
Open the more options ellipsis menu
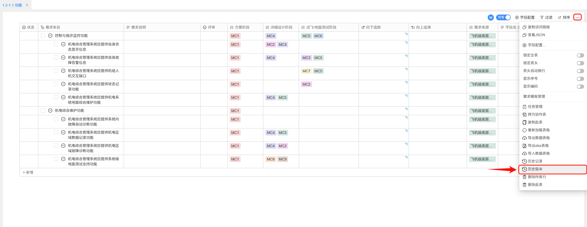pos(577,17)
